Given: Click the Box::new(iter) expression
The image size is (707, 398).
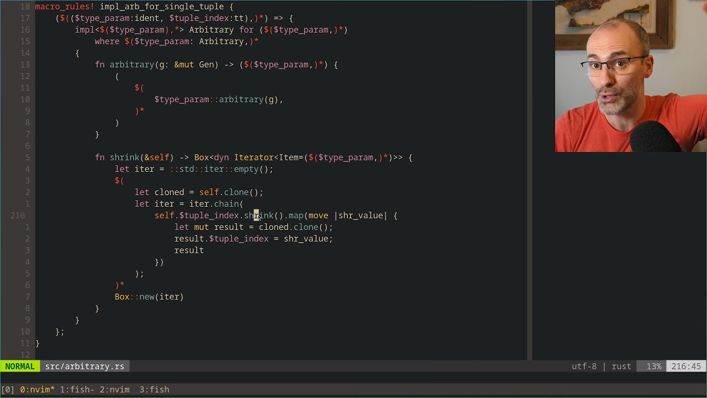Looking at the screenshot, I should pyautogui.click(x=149, y=297).
